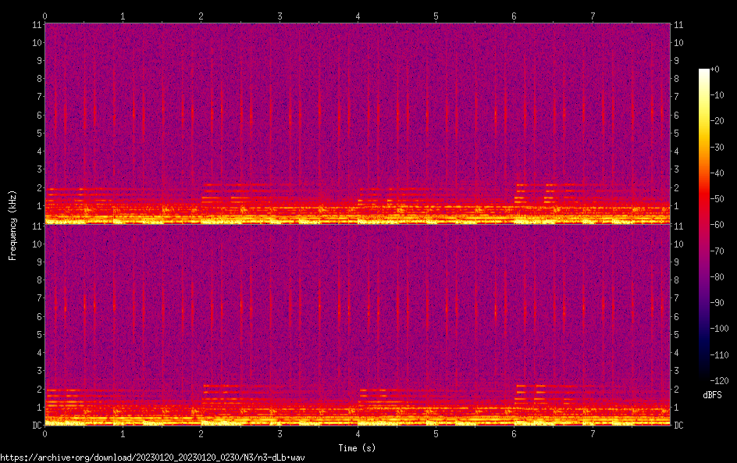
Task: Select upper channel's 5 kHz label on left axis
Action: 37,133
